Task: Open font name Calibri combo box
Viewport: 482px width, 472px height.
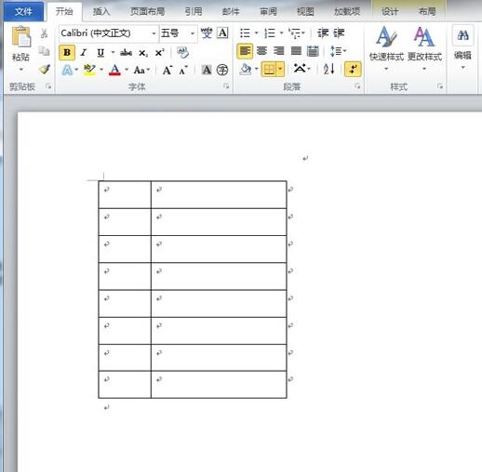Action: (109, 33)
